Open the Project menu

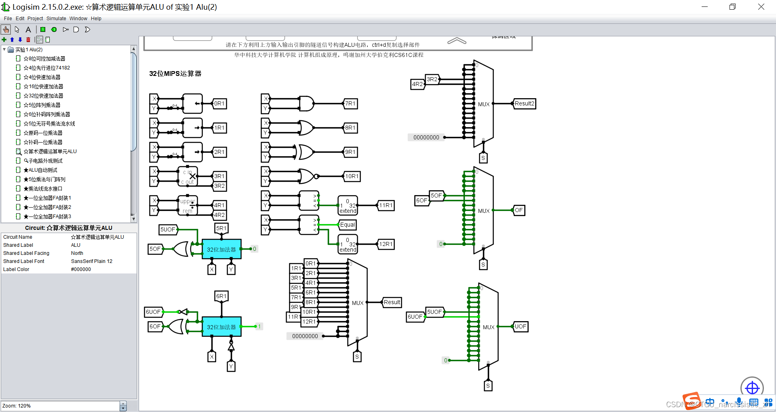35,19
